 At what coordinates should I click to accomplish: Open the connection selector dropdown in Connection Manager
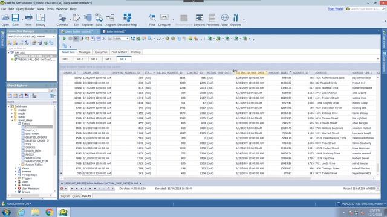pos(54,36)
